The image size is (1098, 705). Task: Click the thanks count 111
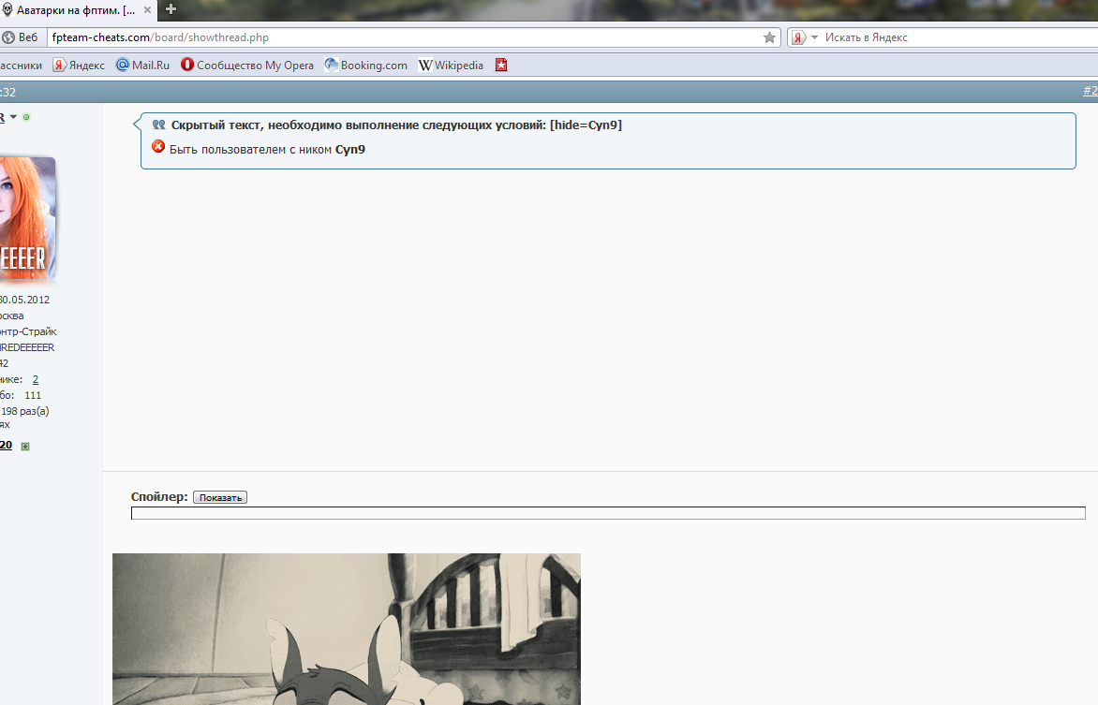[33, 395]
